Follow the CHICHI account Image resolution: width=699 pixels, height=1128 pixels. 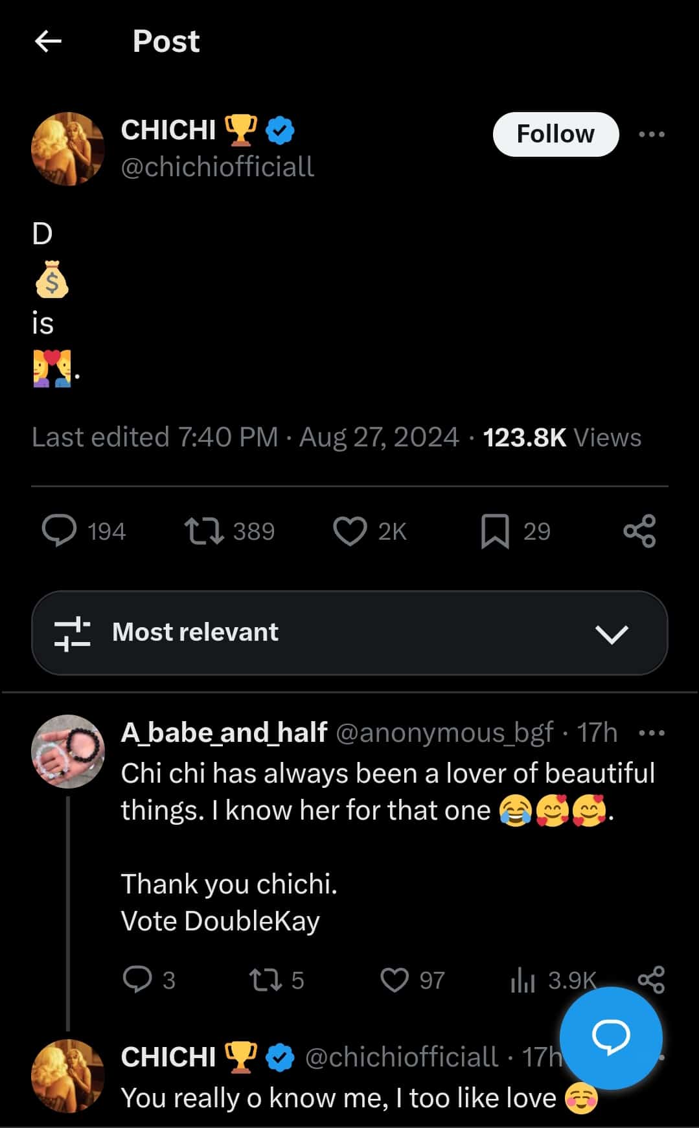[x=555, y=134]
